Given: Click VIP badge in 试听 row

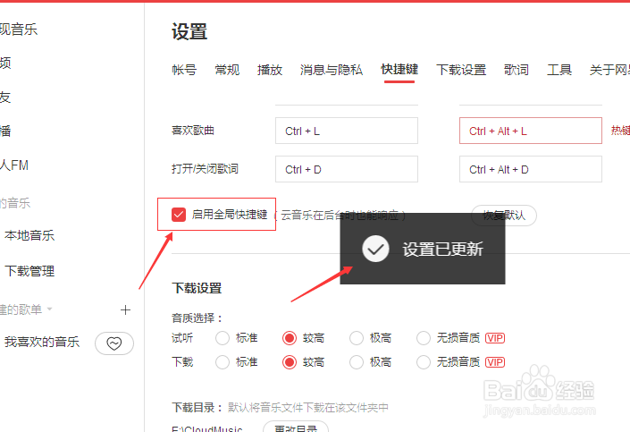Looking at the screenshot, I should click(x=495, y=338).
